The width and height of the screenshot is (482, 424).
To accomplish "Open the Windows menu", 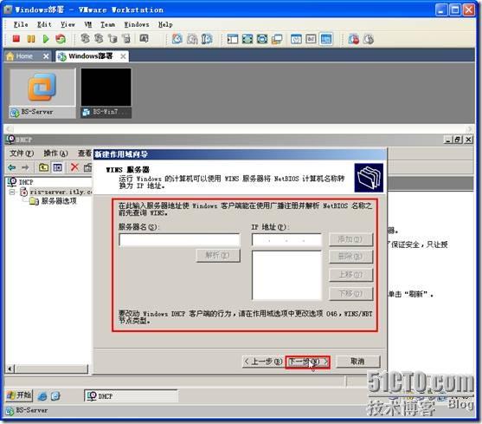I will click(137, 24).
